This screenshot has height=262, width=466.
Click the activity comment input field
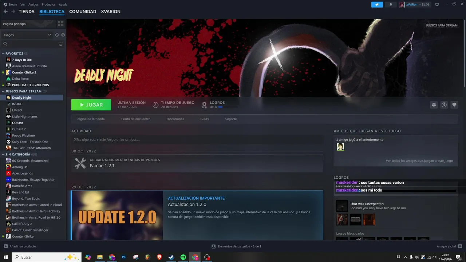coord(197,139)
